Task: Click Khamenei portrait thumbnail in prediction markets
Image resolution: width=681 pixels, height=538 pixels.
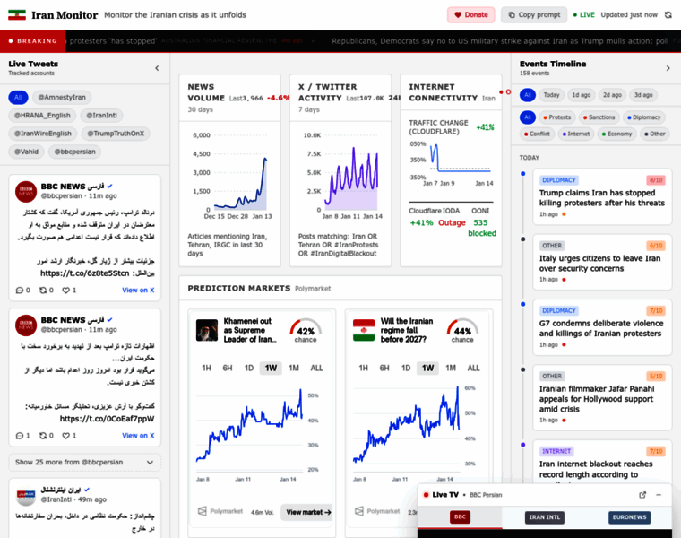Action: (x=207, y=330)
